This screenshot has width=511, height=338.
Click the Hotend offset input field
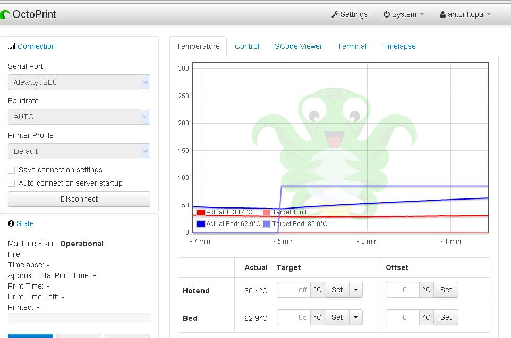pos(403,290)
